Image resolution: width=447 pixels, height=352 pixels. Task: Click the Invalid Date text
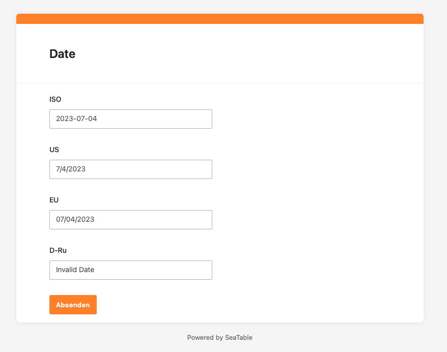pos(75,270)
